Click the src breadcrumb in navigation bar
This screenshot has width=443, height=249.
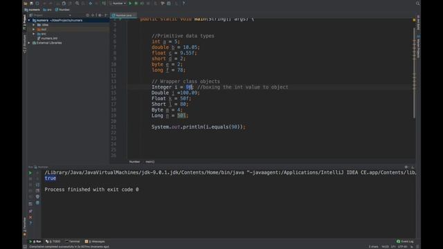[x=47, y=10]
